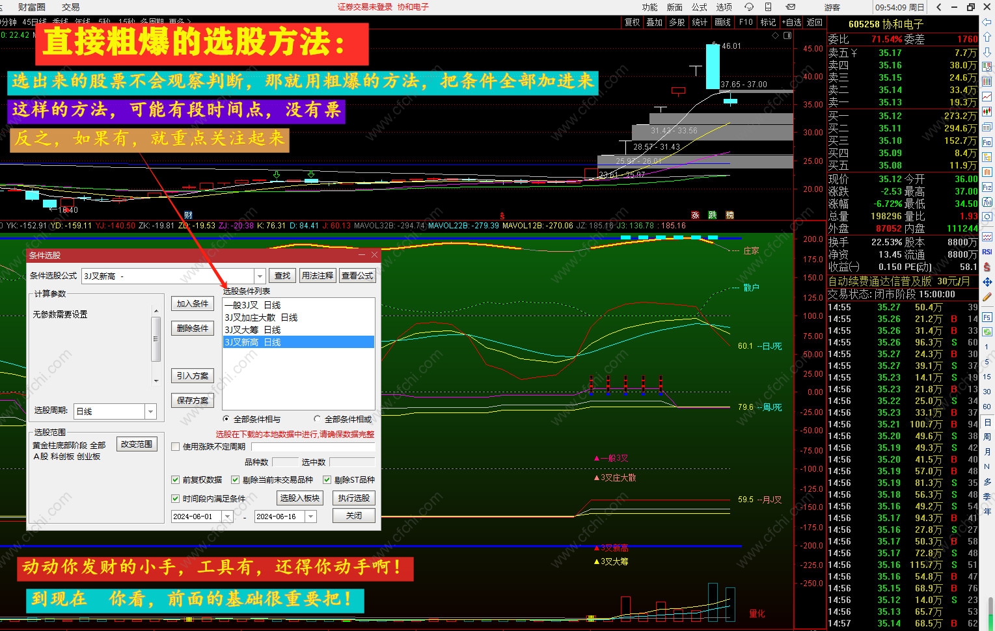The height and width of the screenshot is (631, 995).
Task: Click the mobile phone icon in title bar
Action: click(769, 7)
